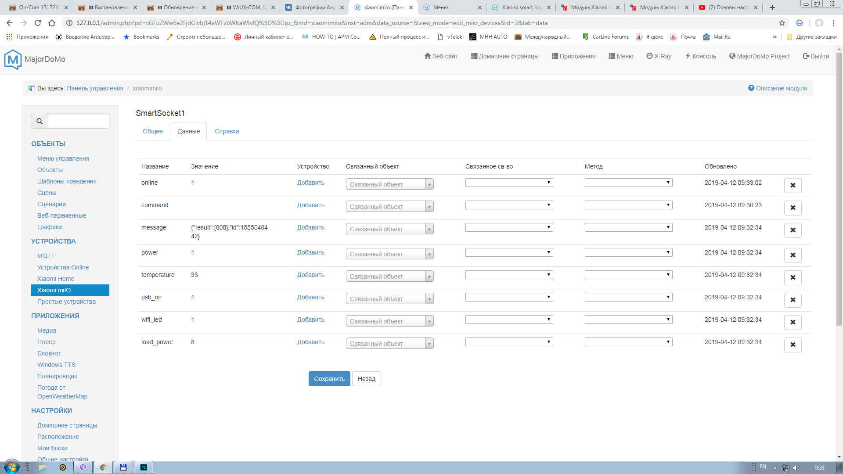Bookmark this page with star icon
843x474 pixels.
click(x=782, y=23)
